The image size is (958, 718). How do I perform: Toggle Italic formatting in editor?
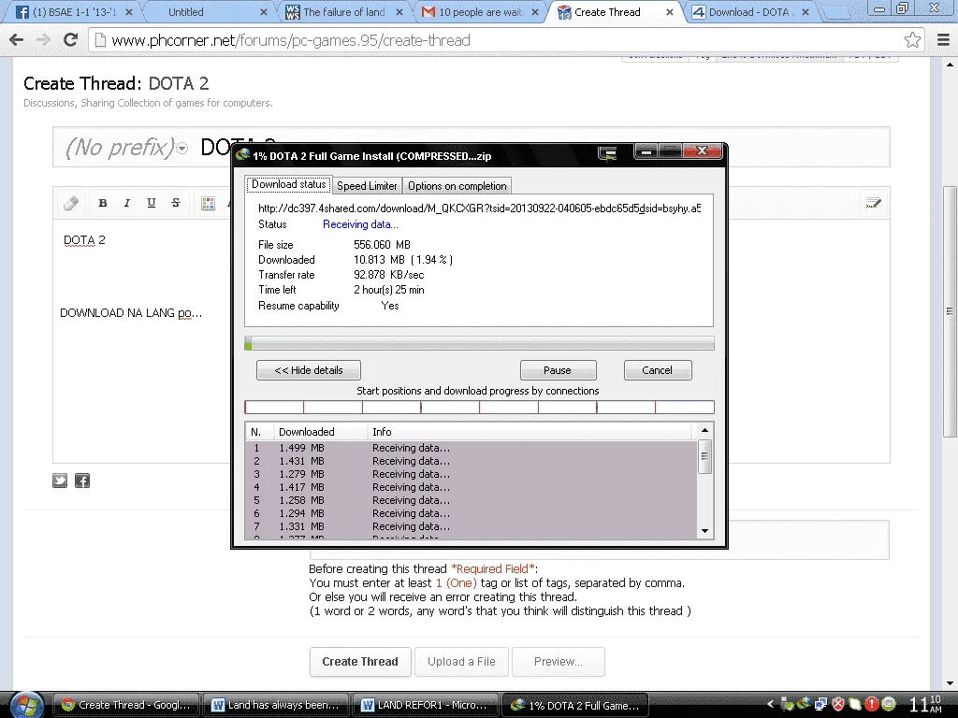pos(127,203)
